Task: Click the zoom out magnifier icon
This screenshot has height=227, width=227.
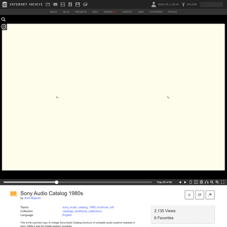Action: point(212,182)
